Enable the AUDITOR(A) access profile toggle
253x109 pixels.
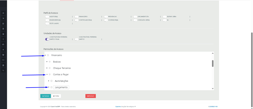[47, 17]
